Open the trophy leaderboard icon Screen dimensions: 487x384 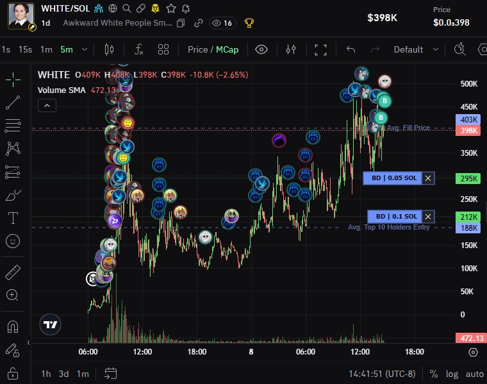[x=249, y=23]
